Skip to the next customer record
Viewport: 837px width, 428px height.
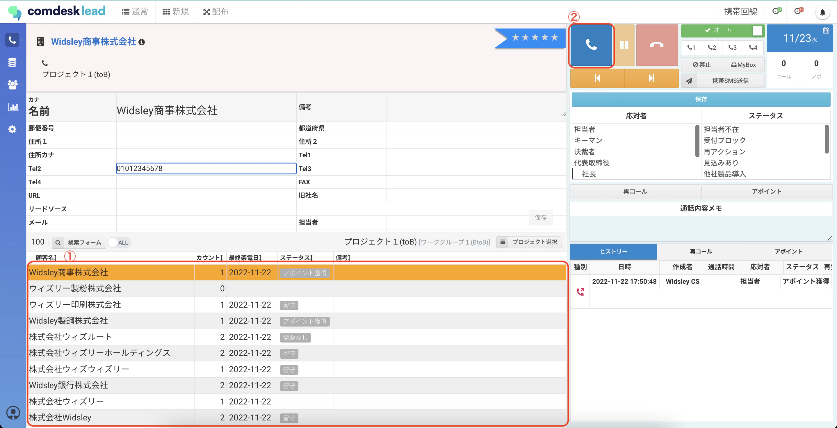tap(651, 78)
